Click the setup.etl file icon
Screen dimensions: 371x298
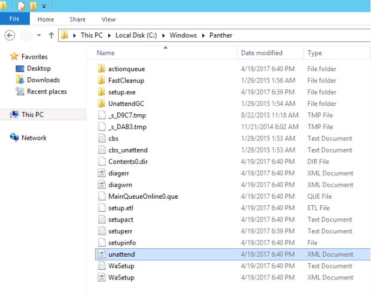pyautogui.click(x=101, y=208)
